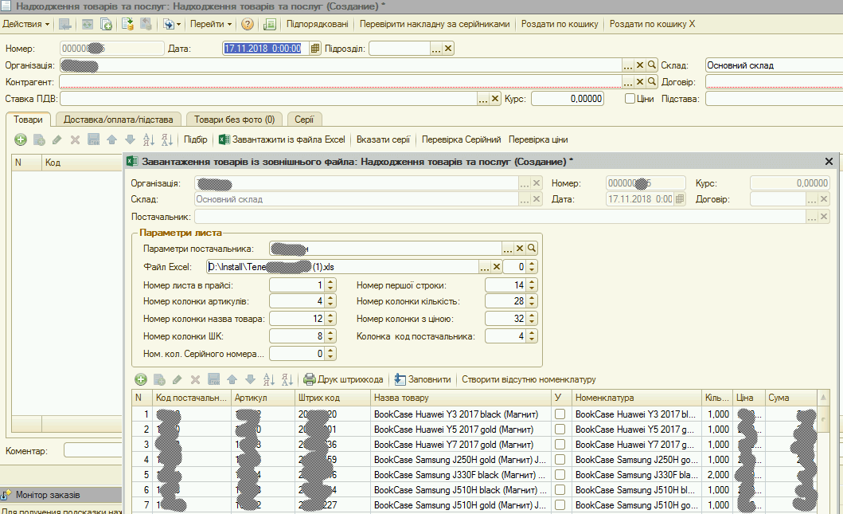Click the magnifier icon in Організація row
Viewport: 843px width, 514px height.
pos(652,65)
